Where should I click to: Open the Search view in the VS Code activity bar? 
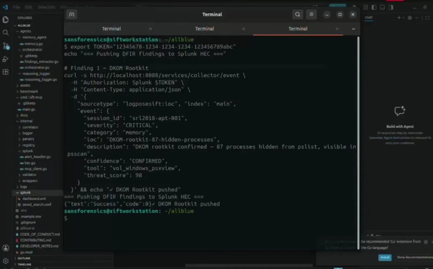(x=5, y=33)
